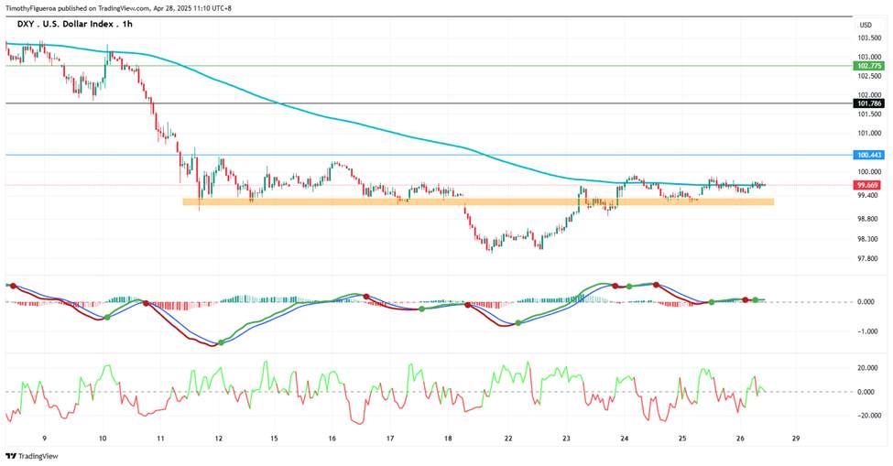Click date label 9 on time axis
This screenshot has height=466, width=893.
click(x=45, y=439)
